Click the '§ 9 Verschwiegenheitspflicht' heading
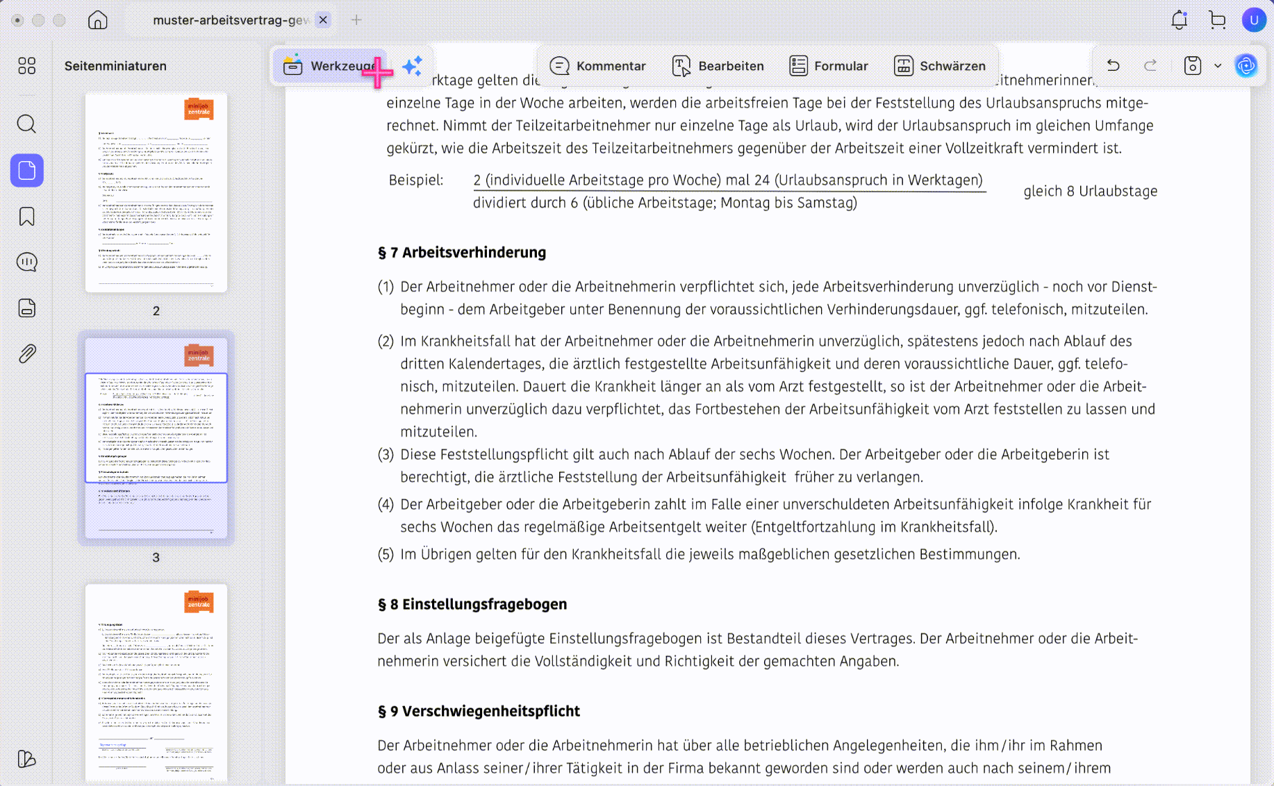This screenshot has width=1274, height=786. coord(479,712)
